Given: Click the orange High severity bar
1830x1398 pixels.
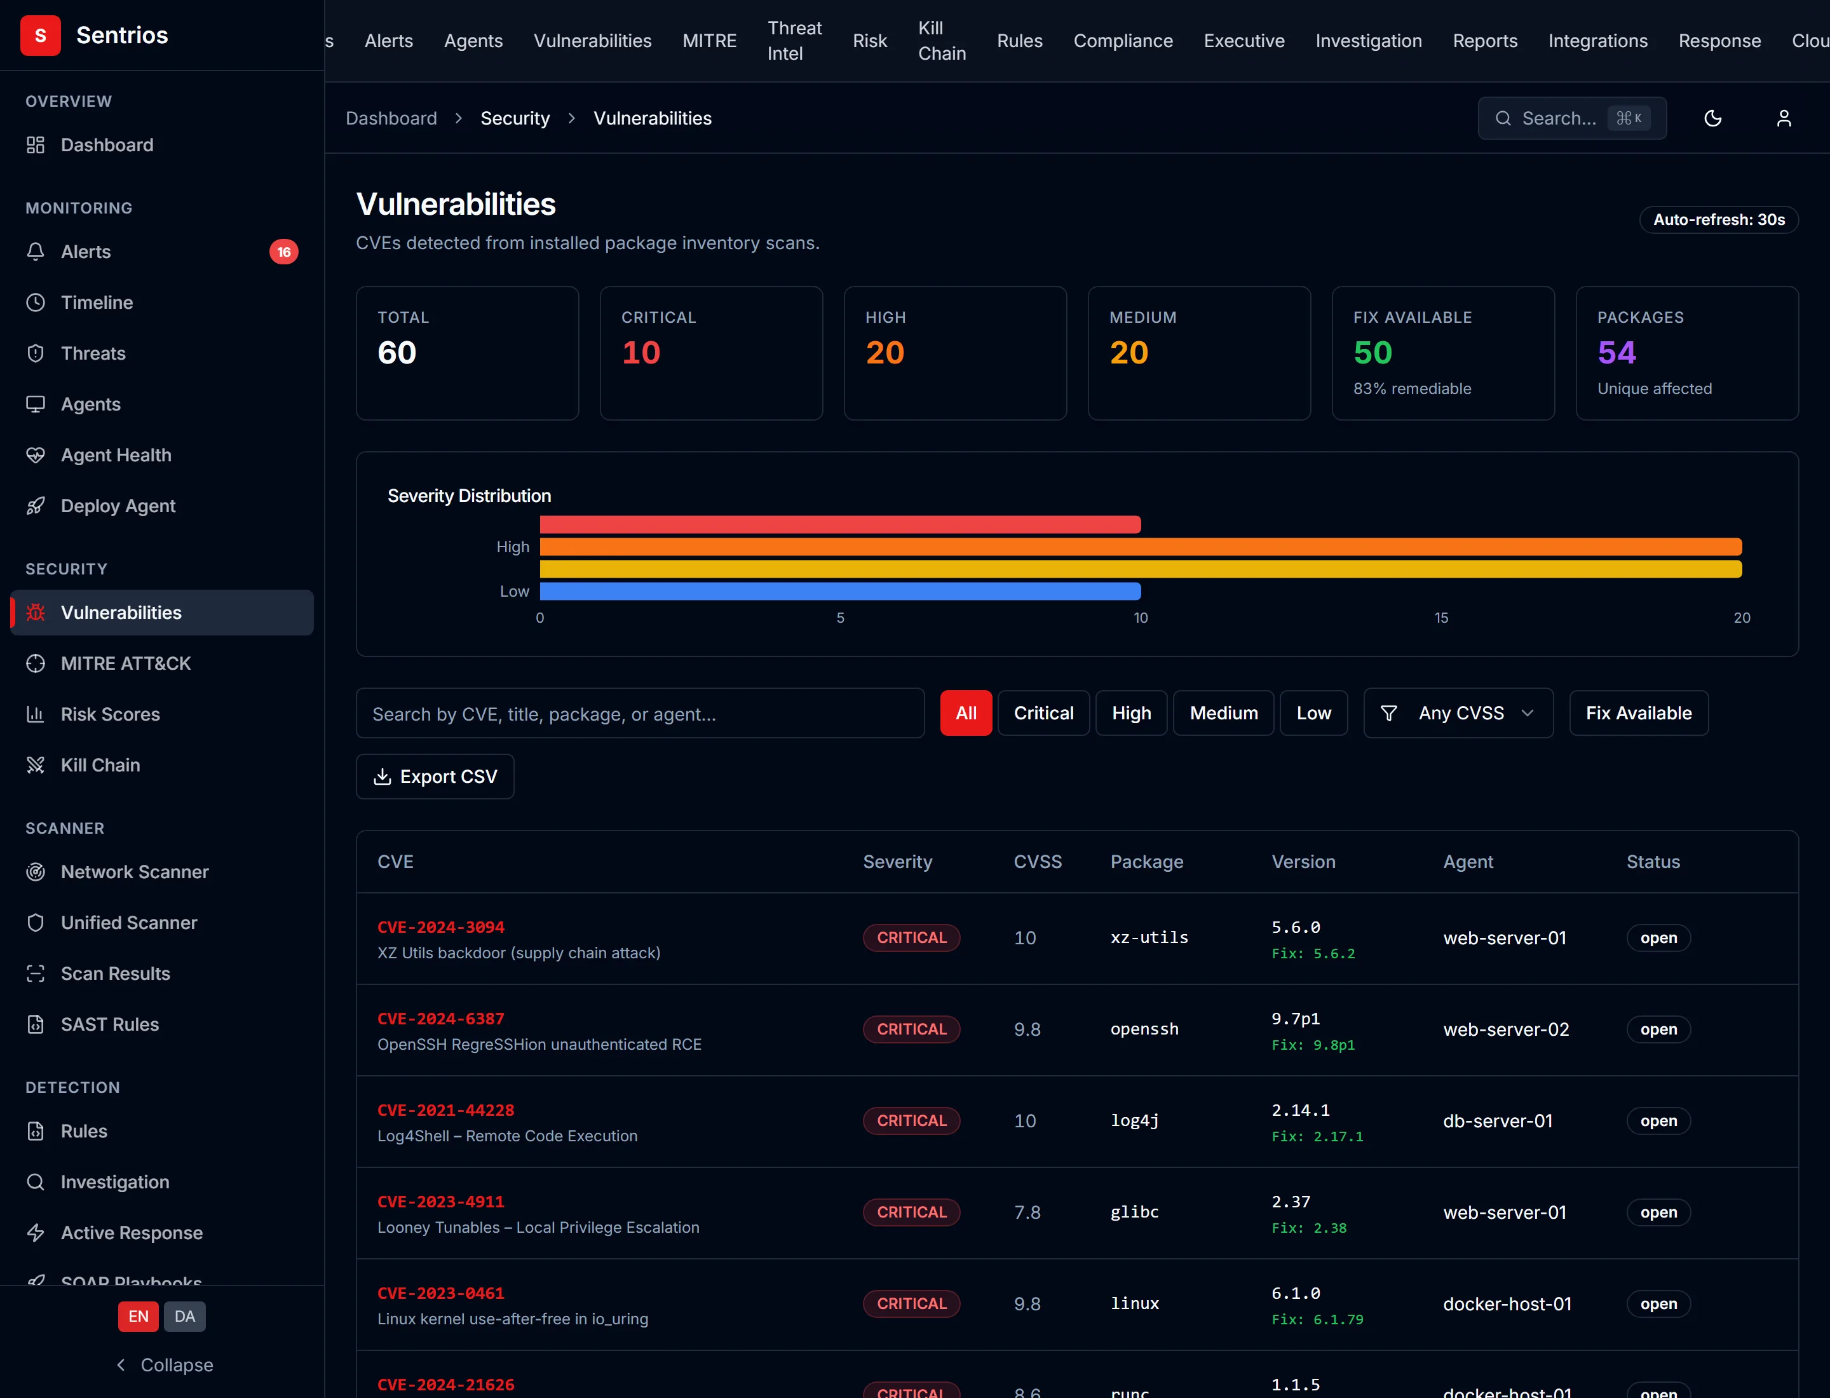Looking at the screenshot, I should (1140, 546).
